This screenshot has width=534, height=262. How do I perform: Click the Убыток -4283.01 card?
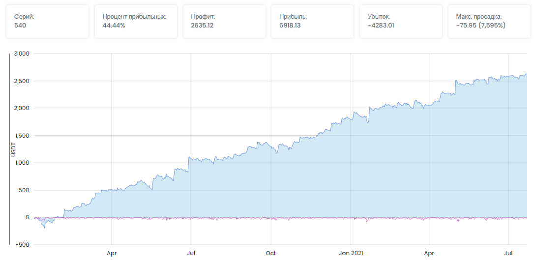coord(401,21)
